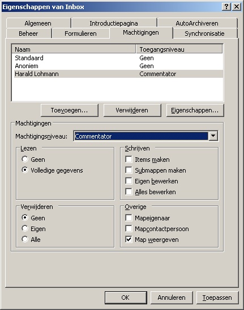244x310 pixels.
Task: Select Geen under Lezen
Action: click(25, 159)
